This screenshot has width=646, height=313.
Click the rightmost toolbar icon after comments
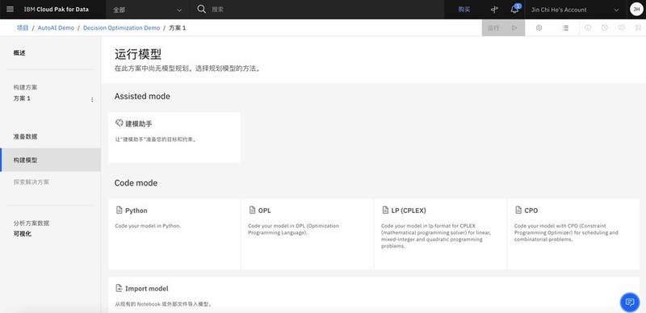638,28
